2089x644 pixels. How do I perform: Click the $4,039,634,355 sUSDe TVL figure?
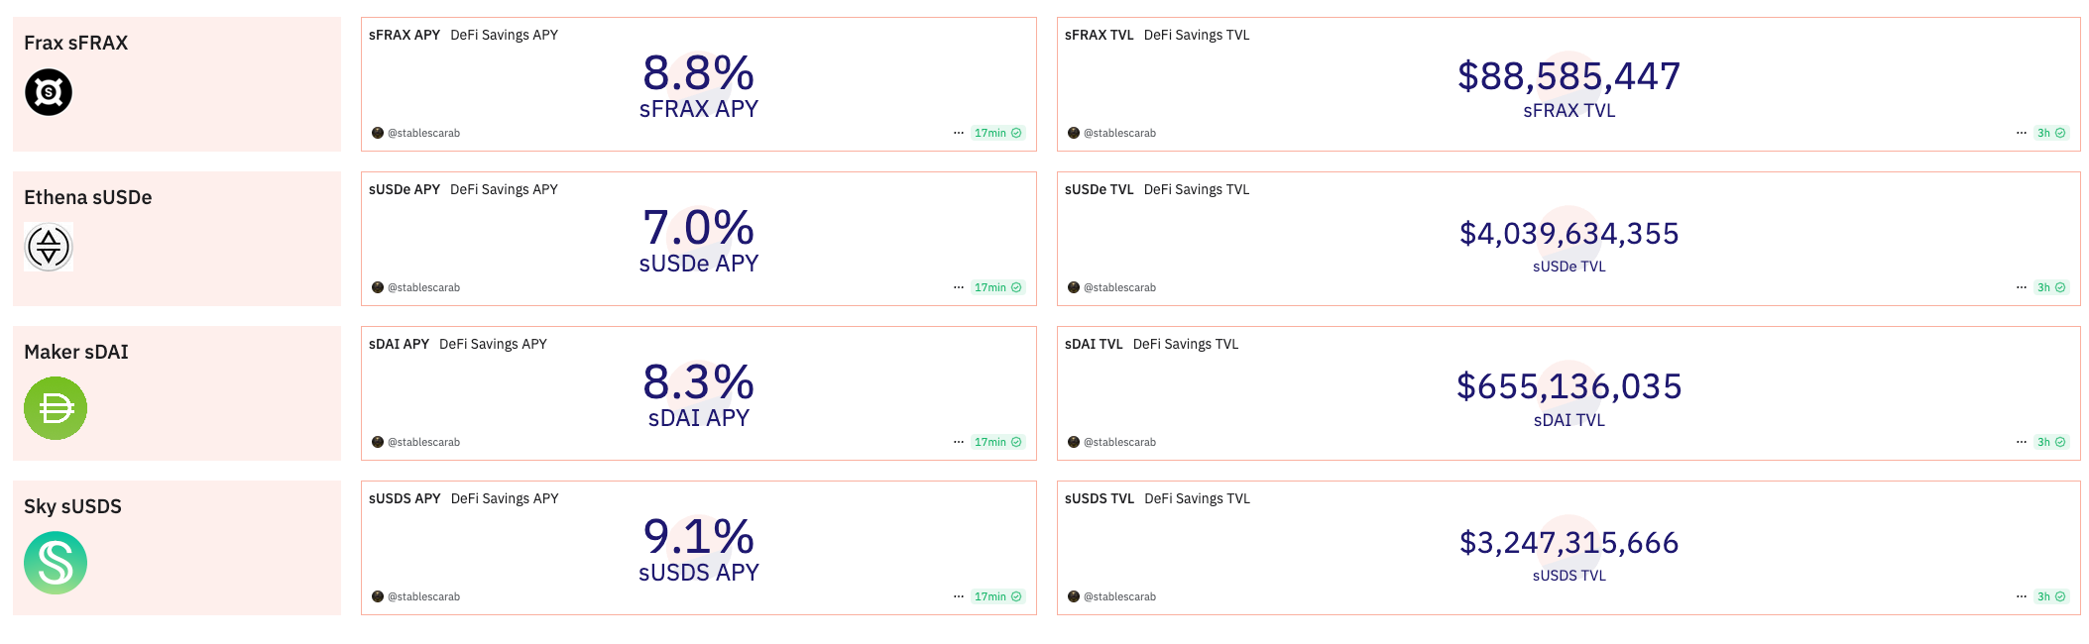point(1567,234)
